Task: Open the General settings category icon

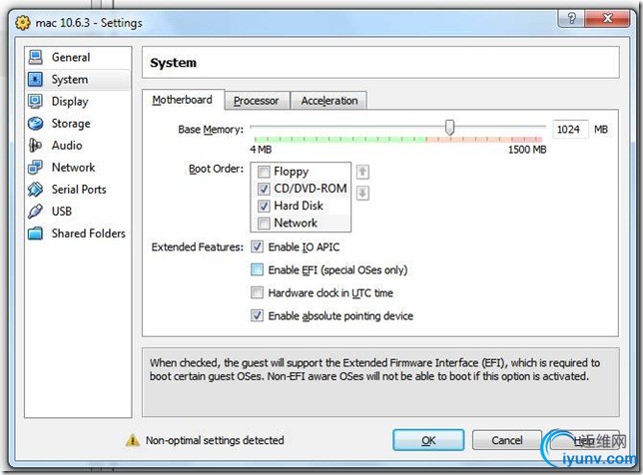Action: tap(36, 57)
